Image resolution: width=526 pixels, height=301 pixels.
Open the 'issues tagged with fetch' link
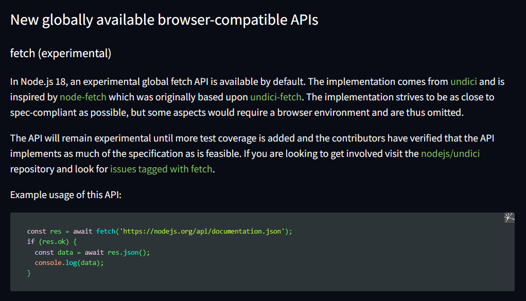click(161, 169)
